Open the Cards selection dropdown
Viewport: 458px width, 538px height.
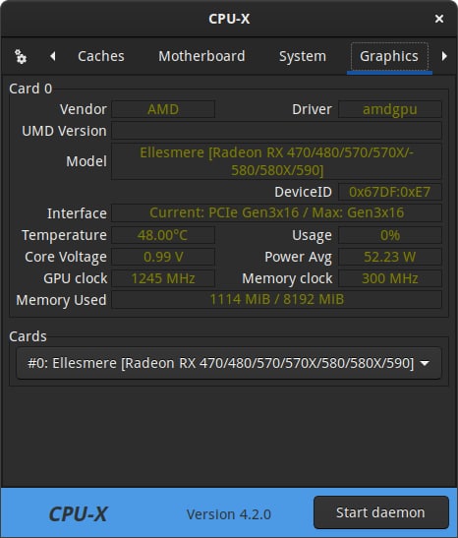tap(229, 363)
